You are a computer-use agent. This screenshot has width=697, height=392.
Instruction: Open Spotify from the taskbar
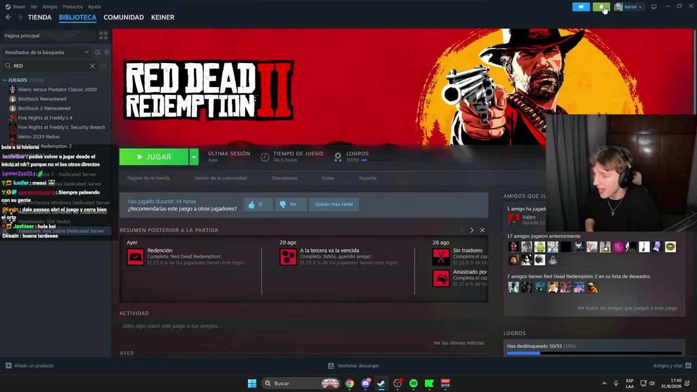pos(413,383)
